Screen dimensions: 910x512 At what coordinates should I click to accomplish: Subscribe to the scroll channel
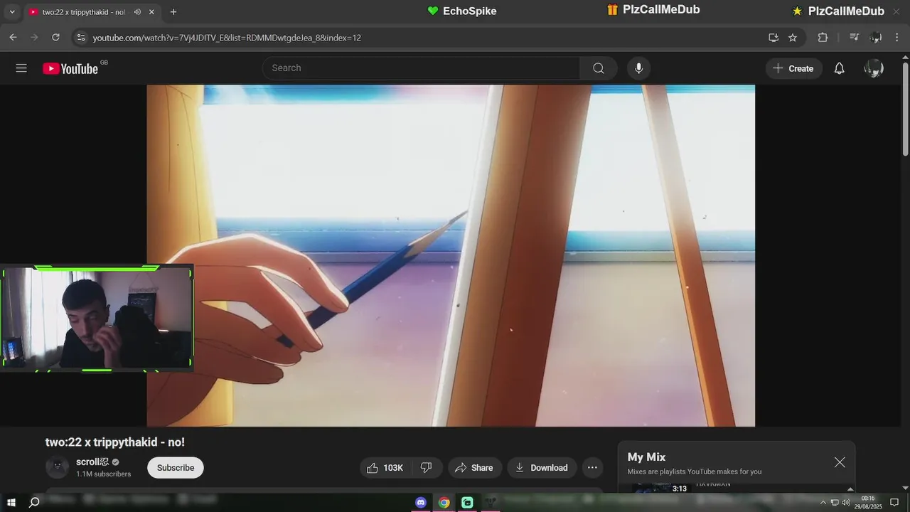point(176,468)
